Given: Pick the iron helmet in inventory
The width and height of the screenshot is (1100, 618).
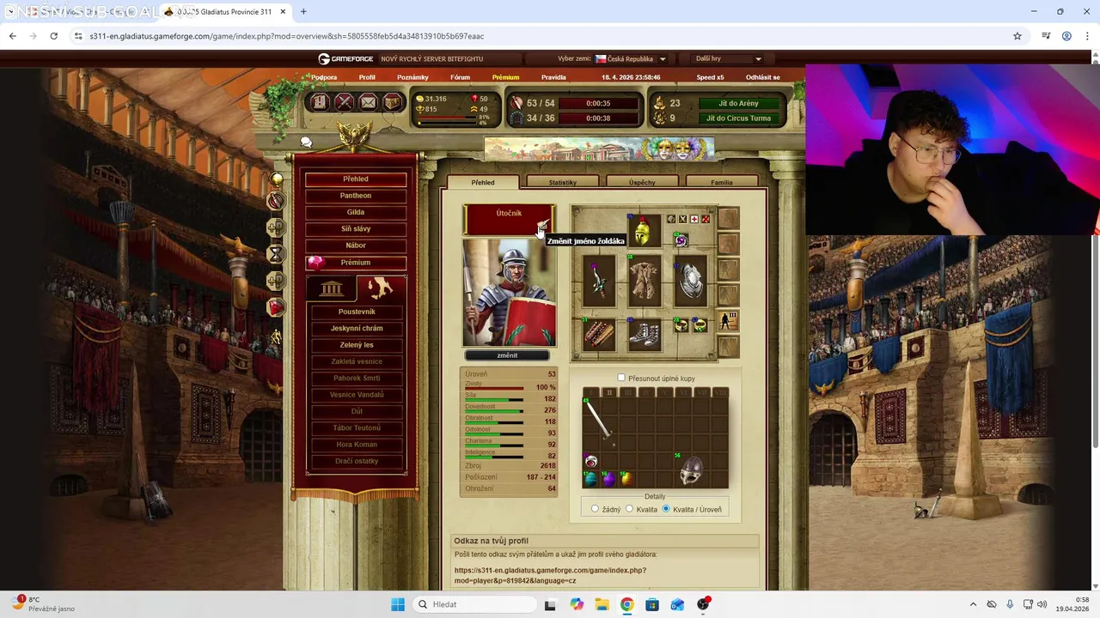Looking at the screenshot, I should 690,470.
